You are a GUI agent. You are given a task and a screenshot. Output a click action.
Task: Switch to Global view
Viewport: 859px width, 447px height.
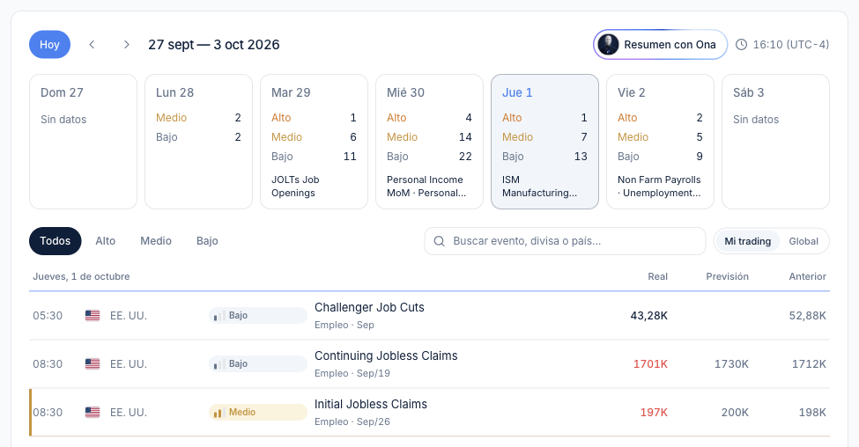click(803, 241)
